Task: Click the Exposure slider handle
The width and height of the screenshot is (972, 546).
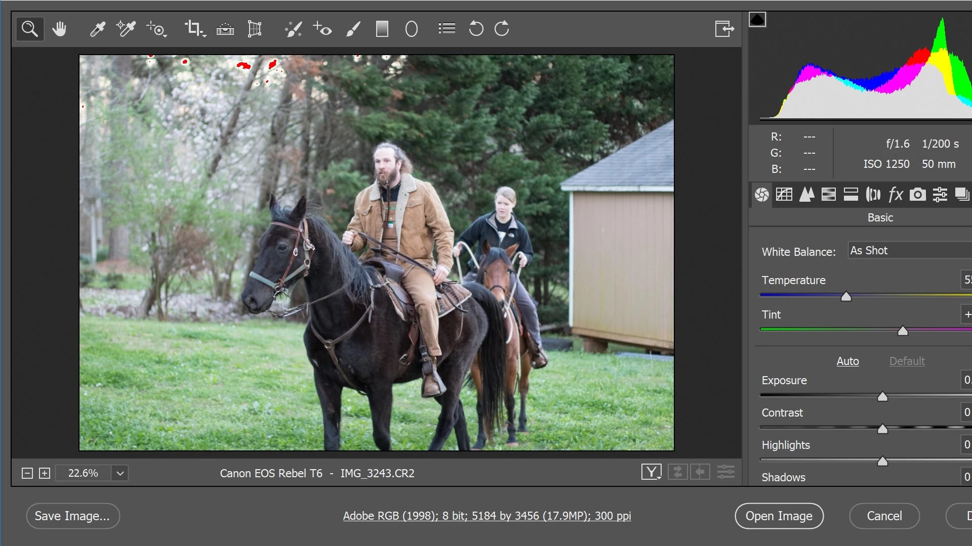Action: [x=882, y=397]
